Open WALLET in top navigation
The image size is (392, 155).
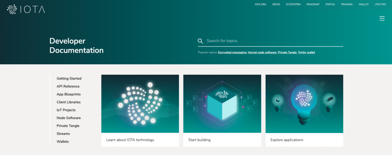tap(364, 5)
